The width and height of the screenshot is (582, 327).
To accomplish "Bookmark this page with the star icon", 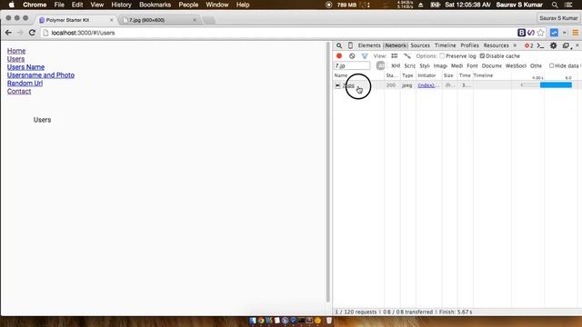I will tap(540, 33).
